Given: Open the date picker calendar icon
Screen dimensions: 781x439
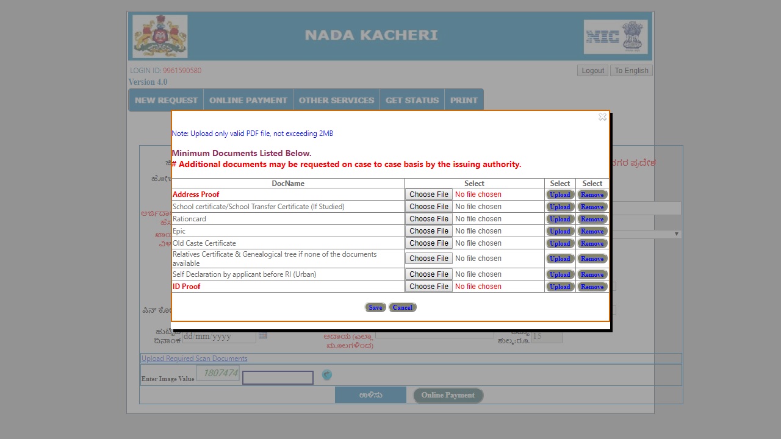Looking at the screenshot, I should pos(262,335).
